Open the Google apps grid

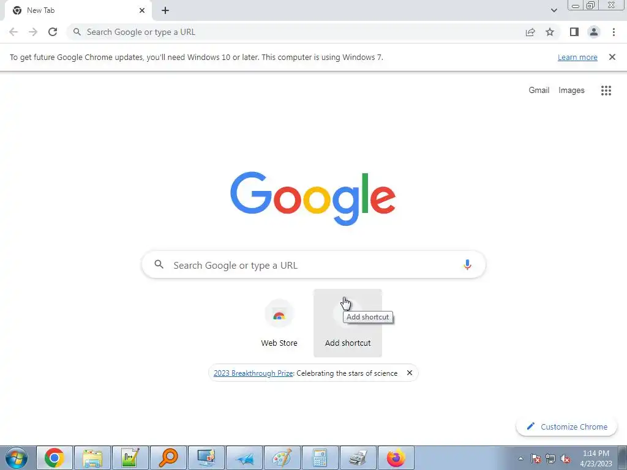pos(606,91)
